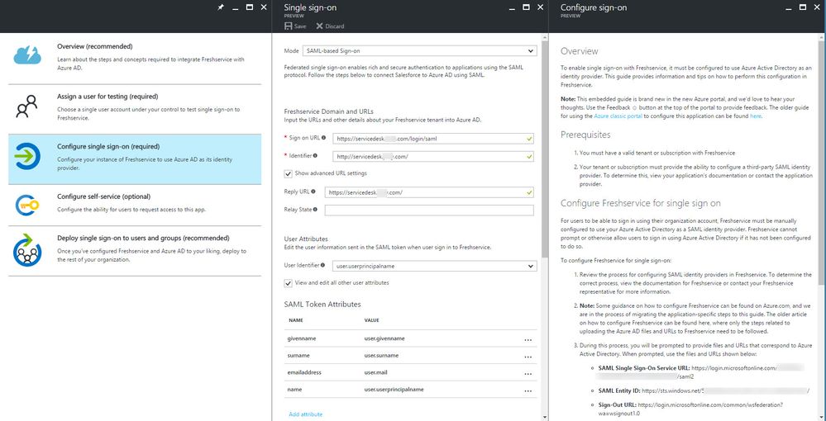Click the Save disk icon

pos(289,26)
